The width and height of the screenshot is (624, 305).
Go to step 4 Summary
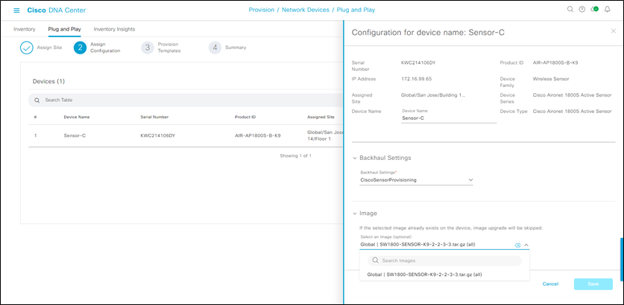click(227, 48)
